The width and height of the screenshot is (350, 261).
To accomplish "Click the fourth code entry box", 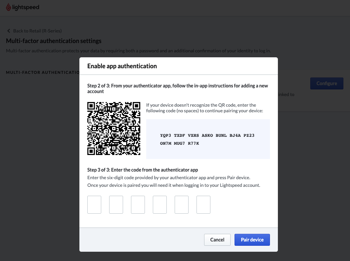I will click(159, 204).
